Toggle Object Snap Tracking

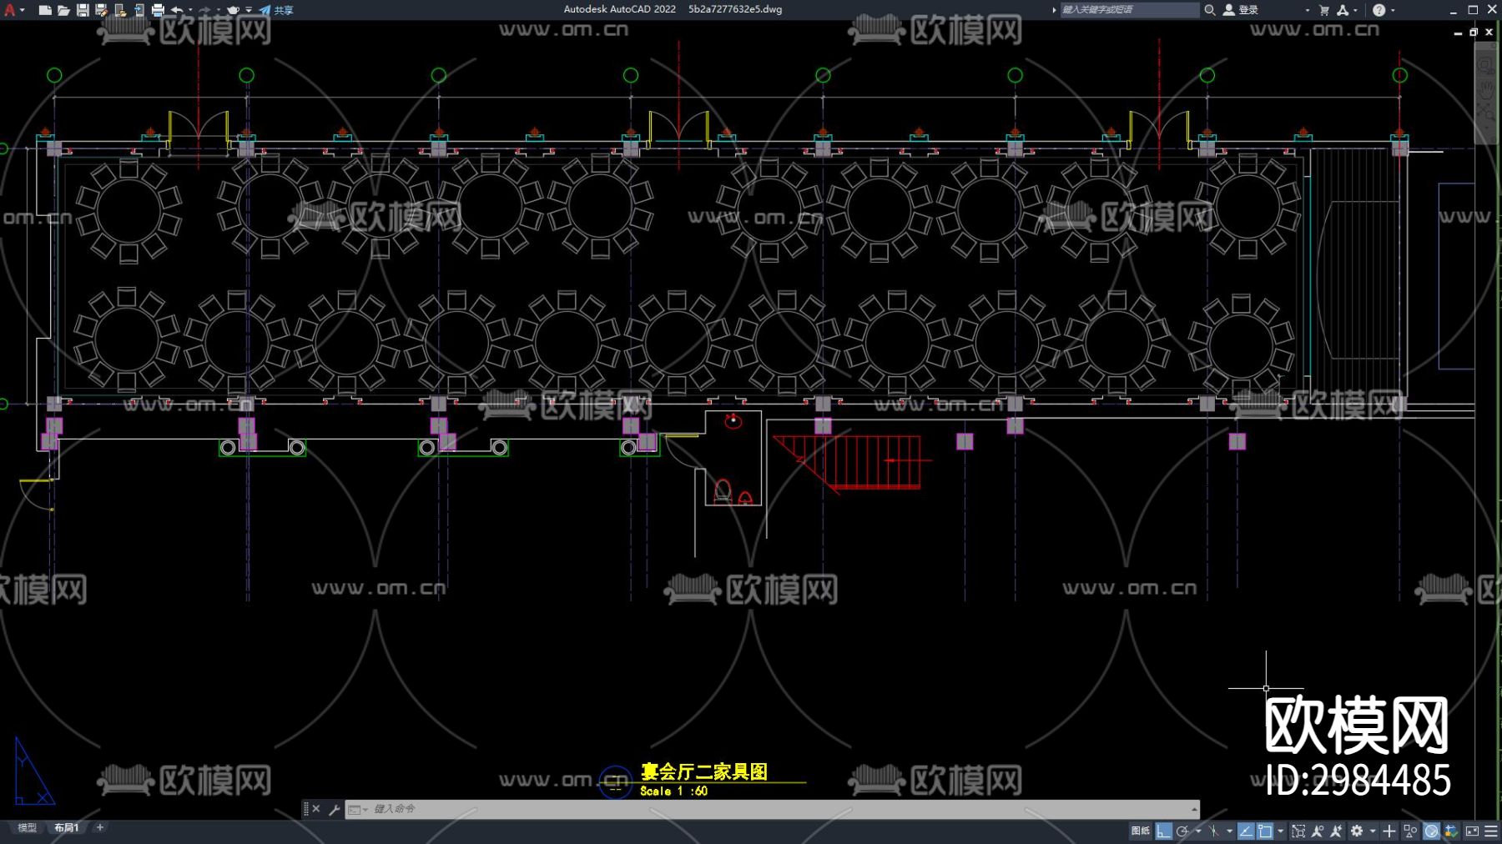(x=1246, y=831)
